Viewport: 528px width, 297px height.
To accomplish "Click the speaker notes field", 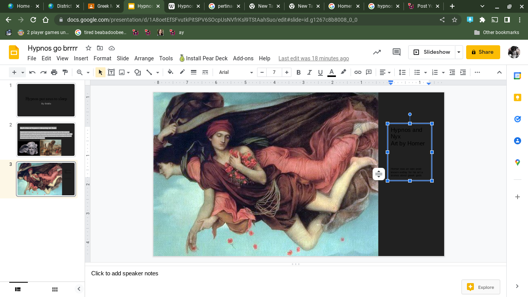I will pyautogui.click(x=296, y=273).
